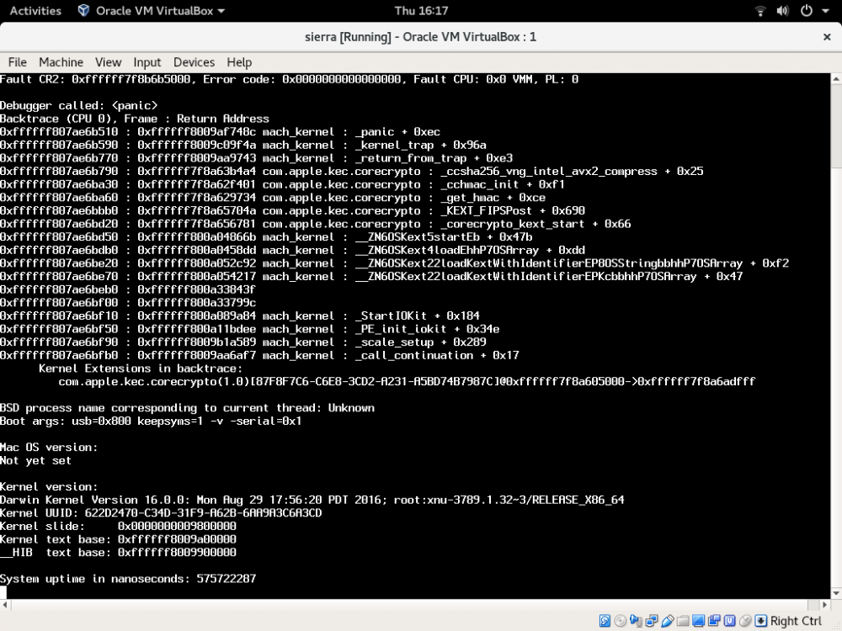This screenshot has width=842, height=631.
Task: Click the horizontal scrollbar right arrow
Action: (825, 605)
